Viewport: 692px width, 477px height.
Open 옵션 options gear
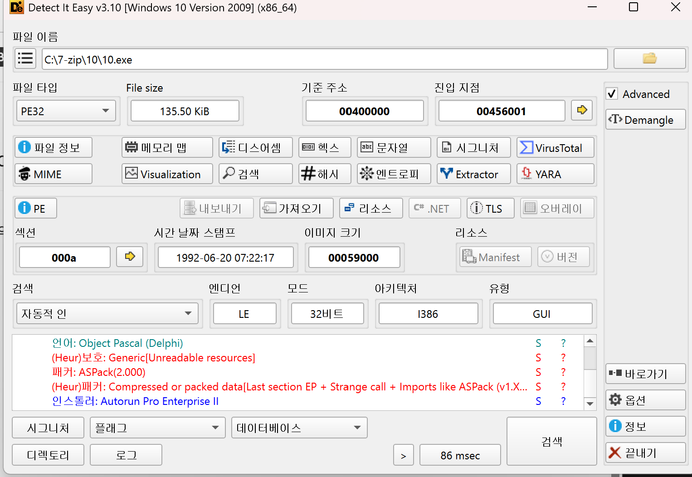tap(645, 400)
